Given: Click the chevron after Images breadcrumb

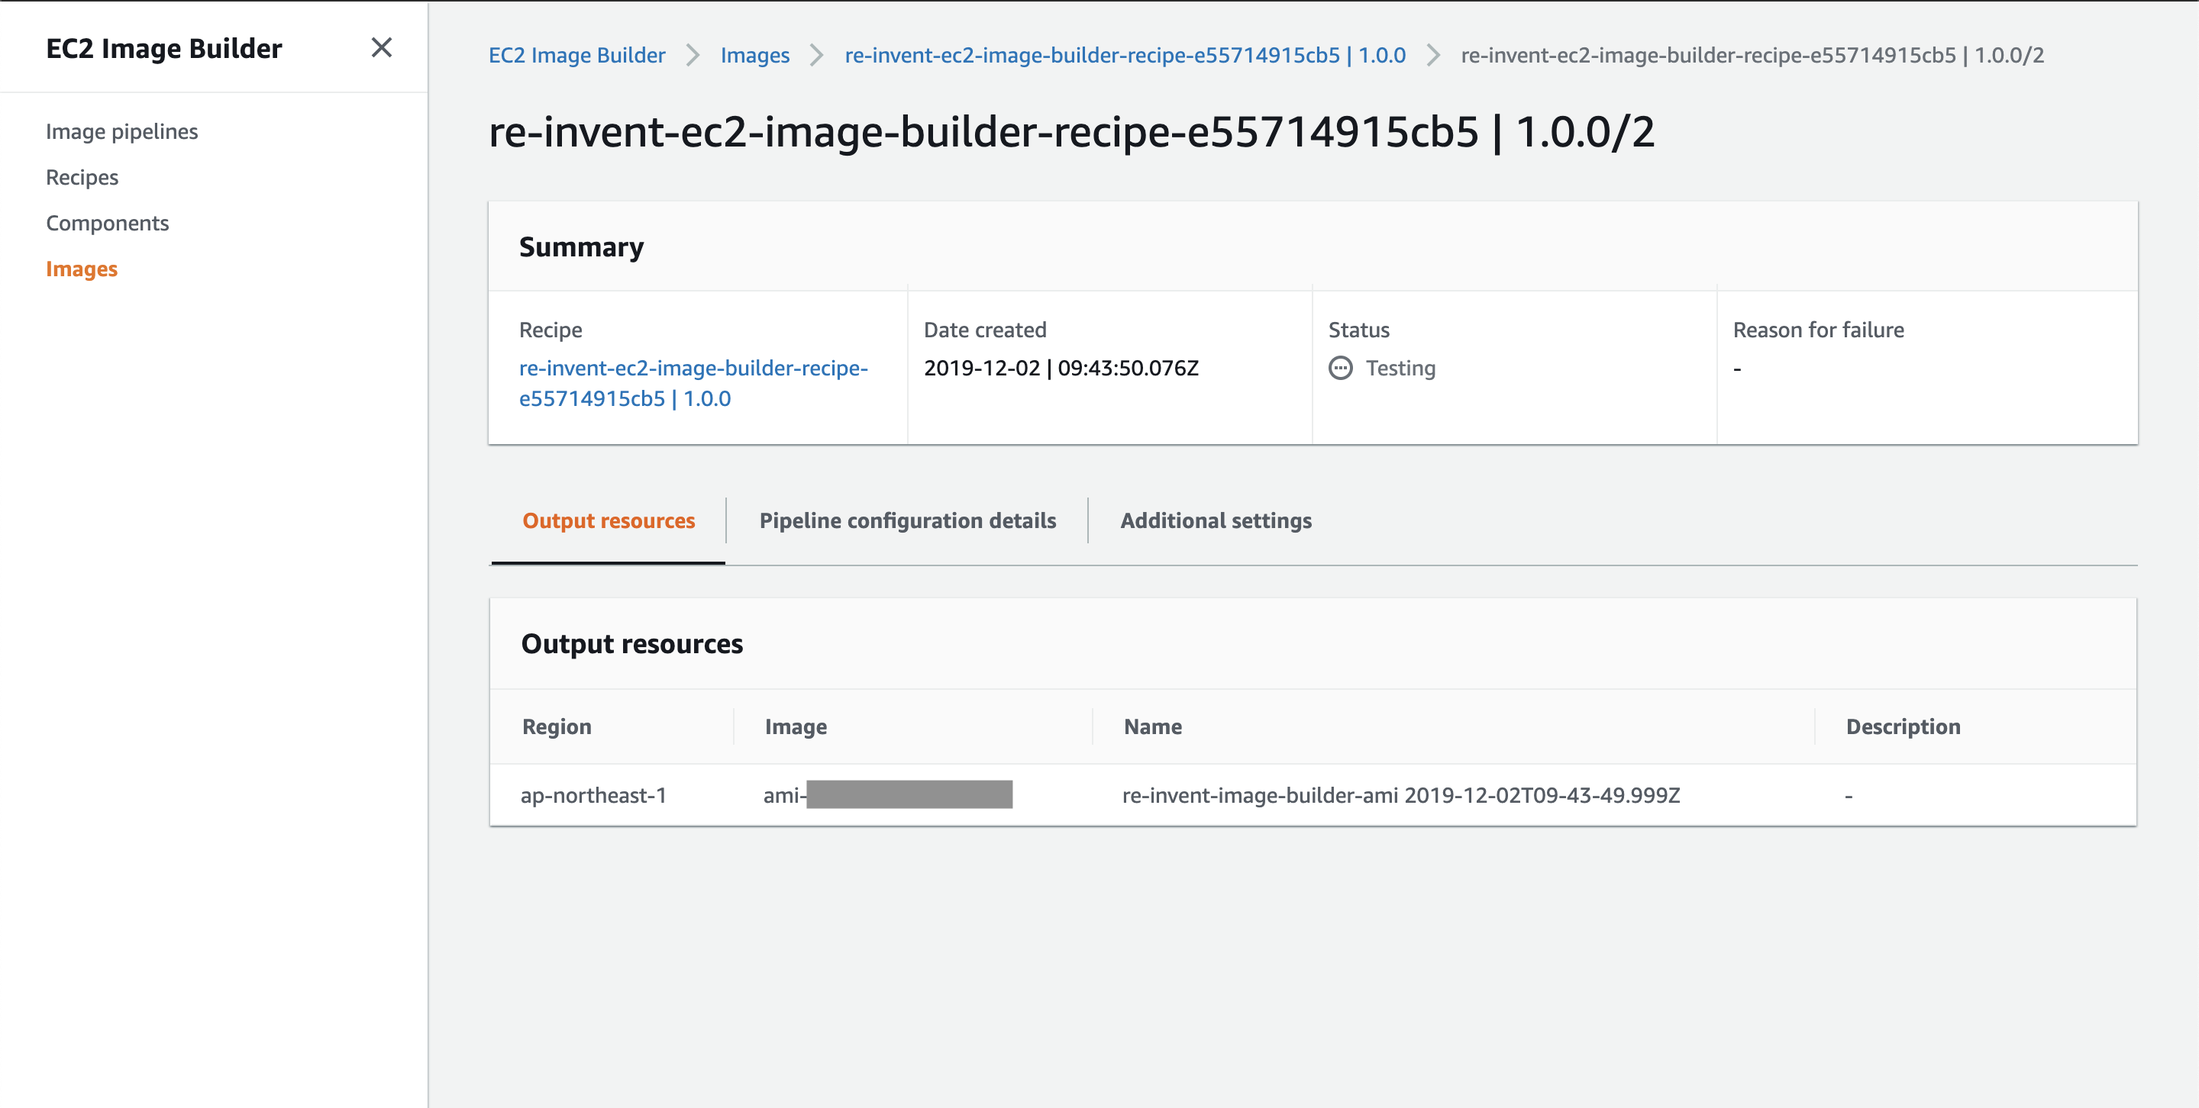Looking at the screenshot, I should click(817, 55).
